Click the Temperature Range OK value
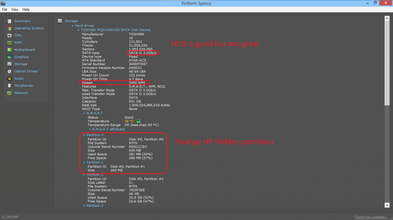The height and width of the screenshot is (220, 393). pyautogui.click(x=141, y=125)
